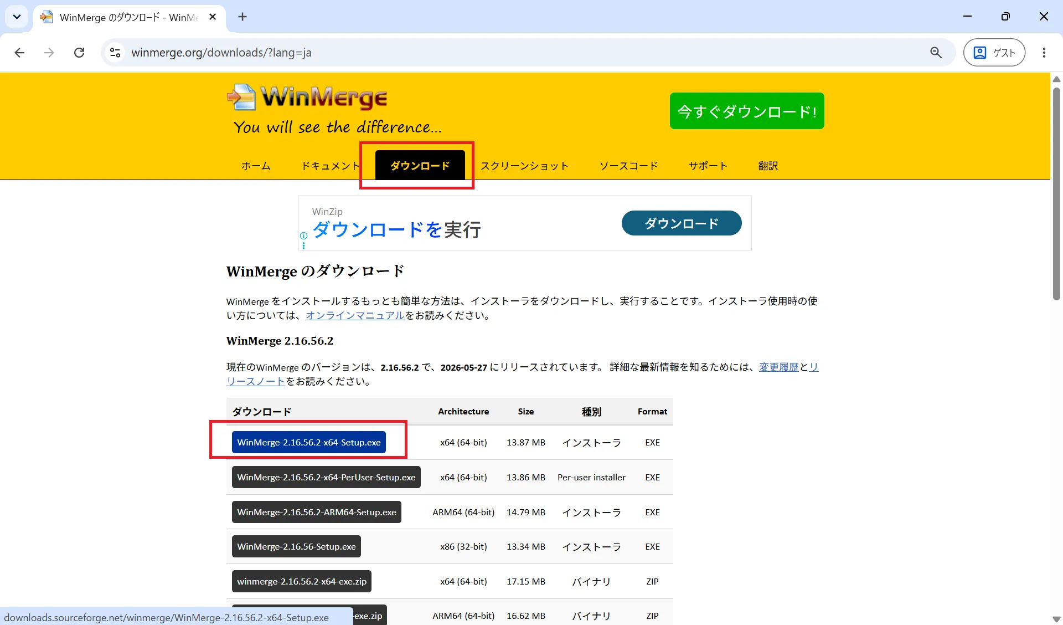Open the ソースコード menu item
This screenshot has width=1063, height=625.
[628, 166]
